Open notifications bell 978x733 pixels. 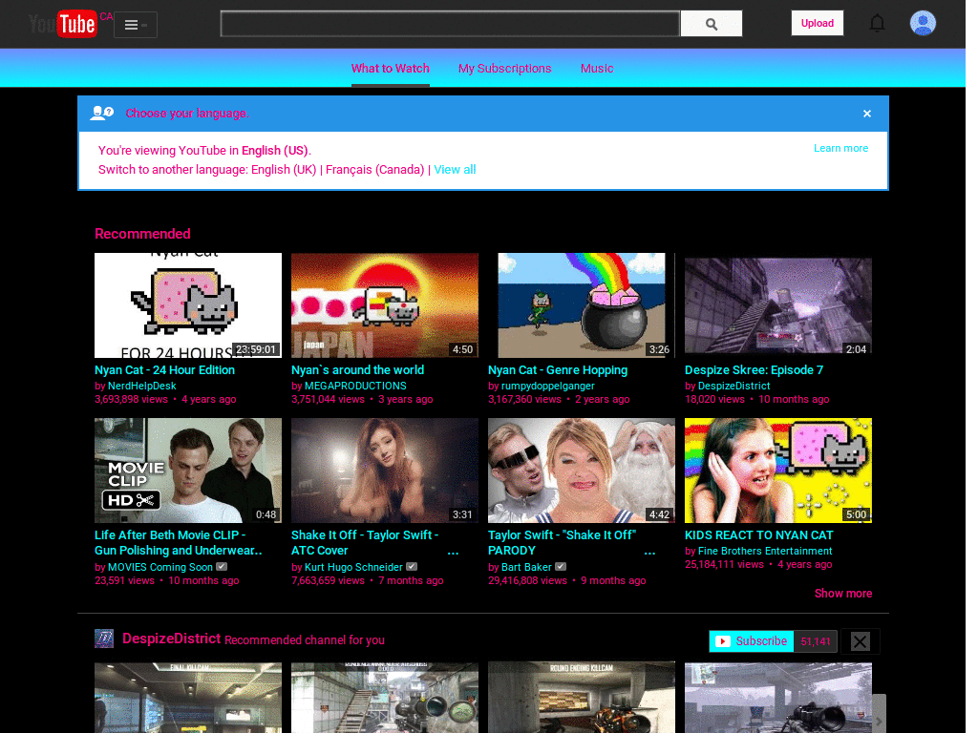(877, 24)
